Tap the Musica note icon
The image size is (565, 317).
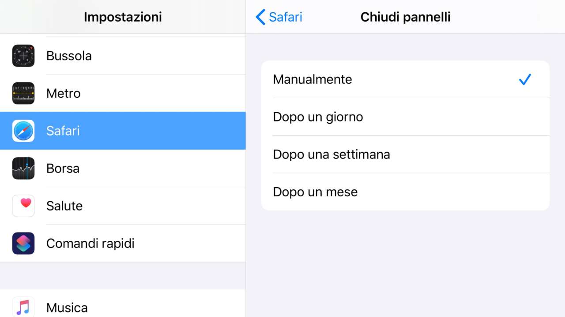tap(23, 307)
